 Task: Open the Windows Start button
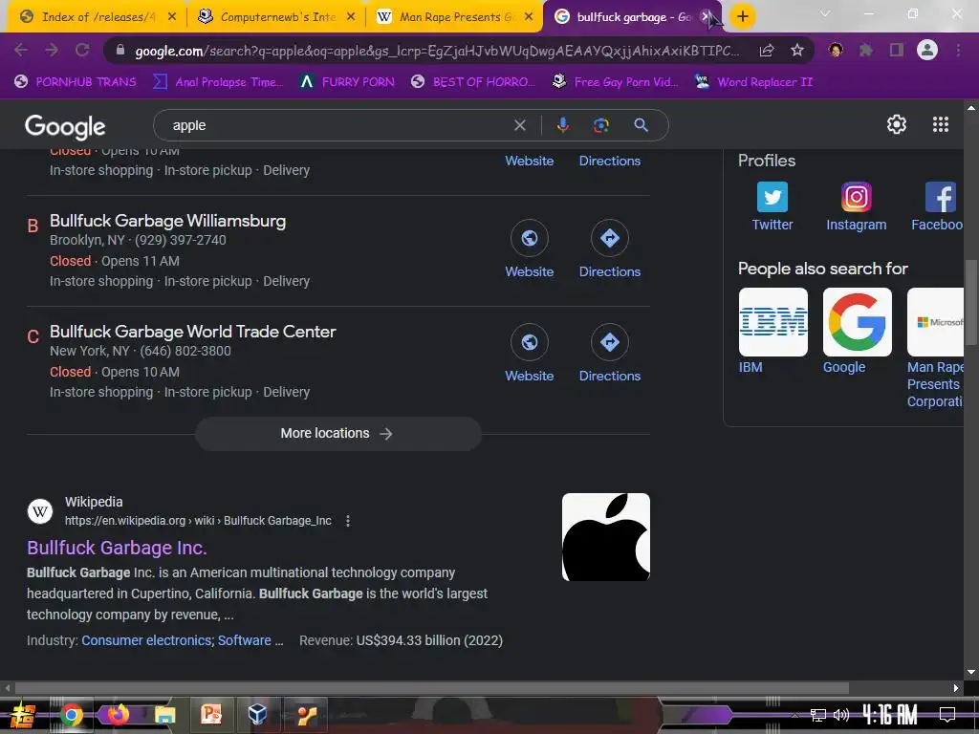(x=23, y=715)
